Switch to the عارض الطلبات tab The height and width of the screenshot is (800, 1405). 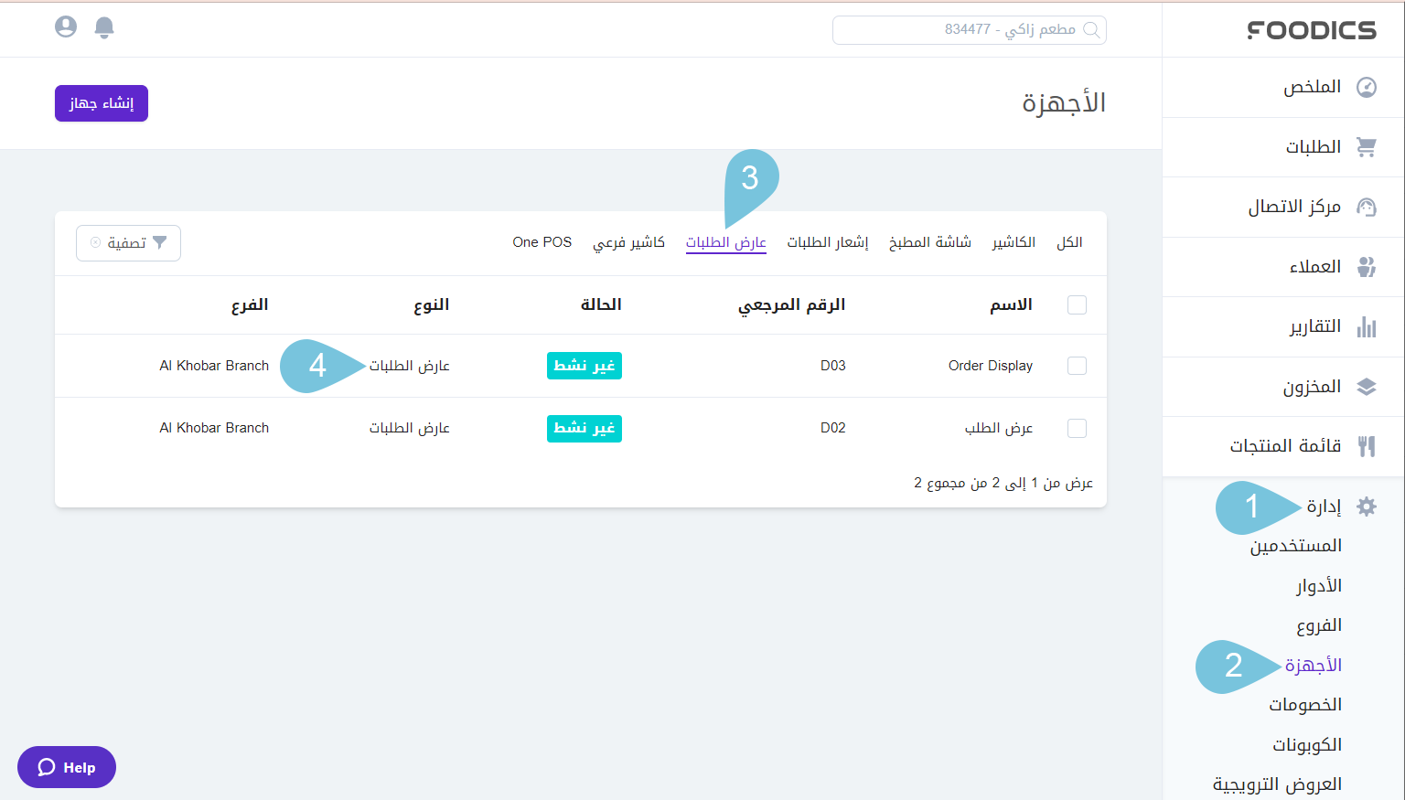(726, 242)
